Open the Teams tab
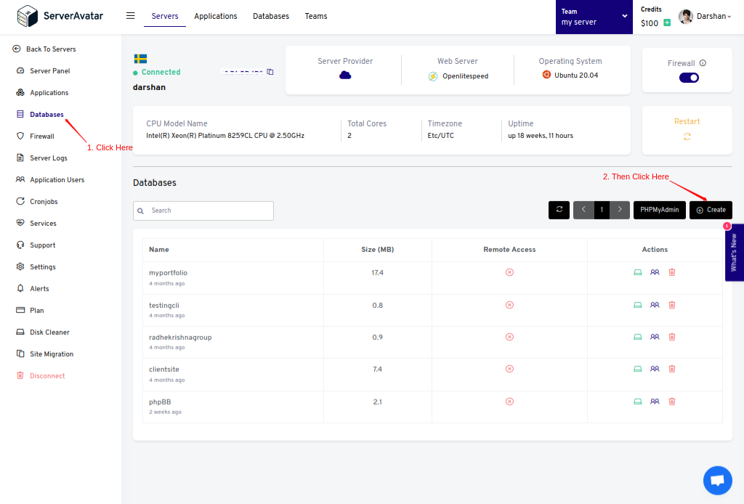744x504 pixels. tap(316, 16)
